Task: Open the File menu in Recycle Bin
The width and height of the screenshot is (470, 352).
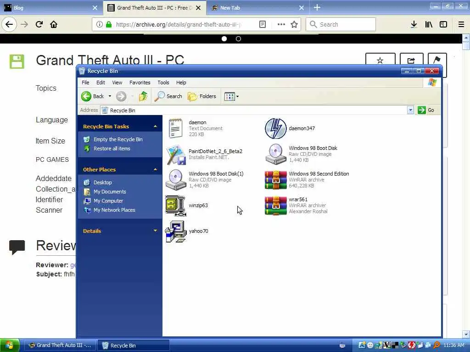Action: click(85, 82)
